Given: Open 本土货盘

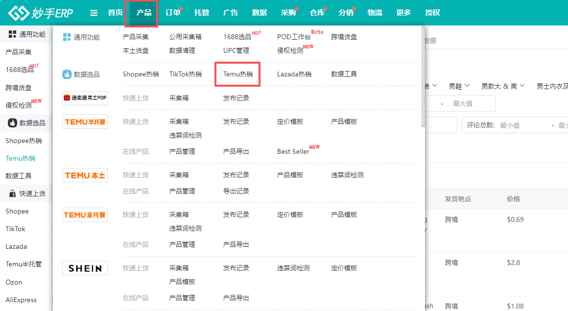Looking at the screenshot, I should coord(136,51).
